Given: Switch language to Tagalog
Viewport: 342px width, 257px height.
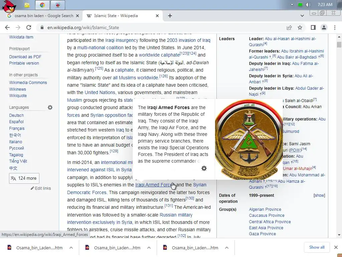Looking at the screenshot, I should 16,155.
